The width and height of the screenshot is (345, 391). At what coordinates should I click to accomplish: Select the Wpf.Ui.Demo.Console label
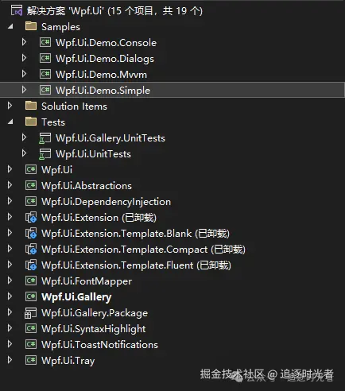coord(106,43)
